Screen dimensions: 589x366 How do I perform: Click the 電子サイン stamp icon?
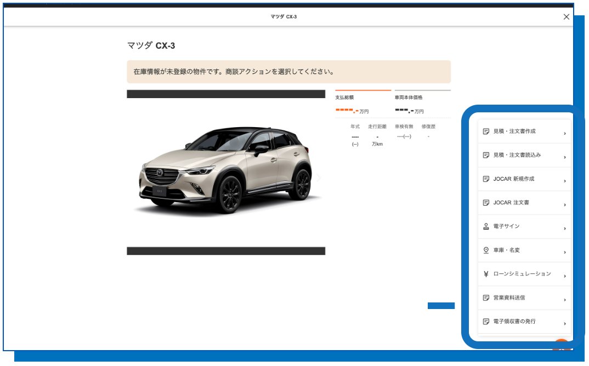[486, 226]
